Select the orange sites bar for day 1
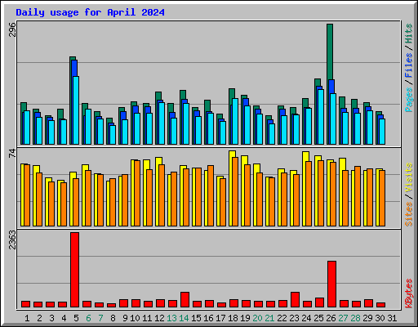 pyautogui.click(x=27, y=195)
